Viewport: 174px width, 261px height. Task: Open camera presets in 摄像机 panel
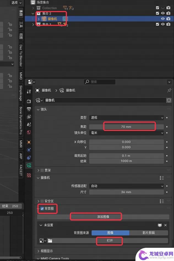click(x=162, y=178)
